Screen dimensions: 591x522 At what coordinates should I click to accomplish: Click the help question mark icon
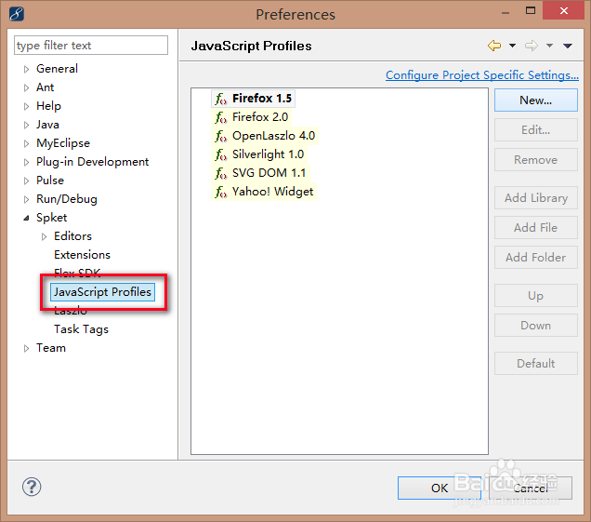coord(32,487)
